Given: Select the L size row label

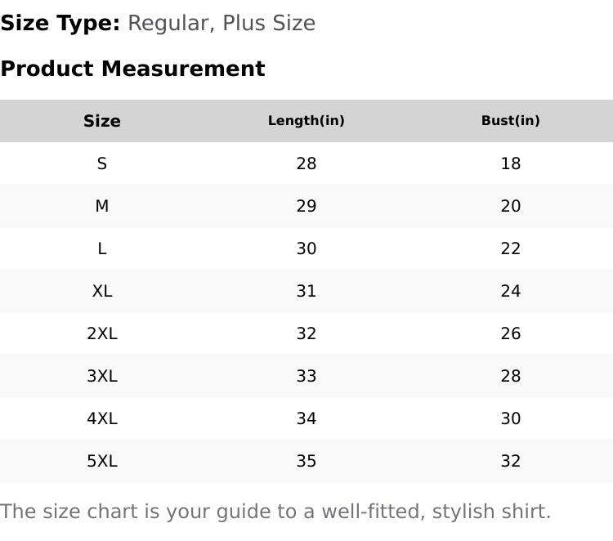Looking at the screenshot, I should (102, 248).
